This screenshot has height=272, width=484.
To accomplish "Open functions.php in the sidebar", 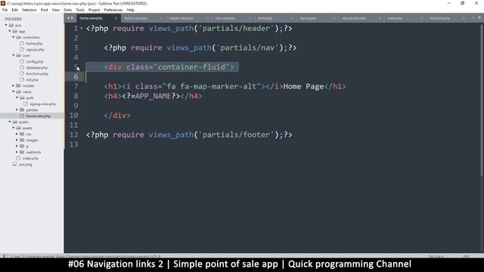I will (37, 74).
